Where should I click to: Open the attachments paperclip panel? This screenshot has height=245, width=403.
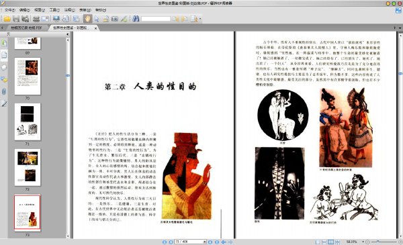4,91
